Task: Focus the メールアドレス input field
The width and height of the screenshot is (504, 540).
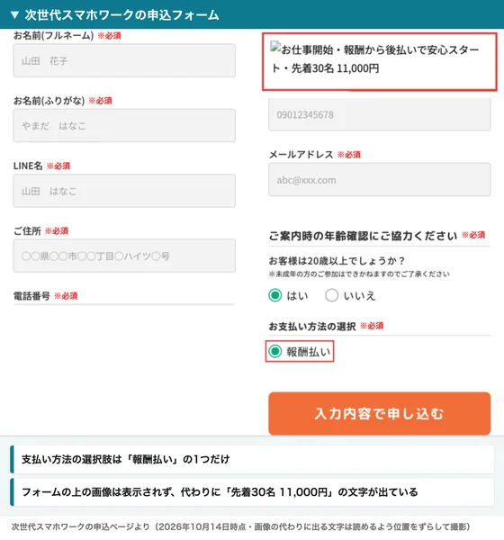Action: (380, 180)
